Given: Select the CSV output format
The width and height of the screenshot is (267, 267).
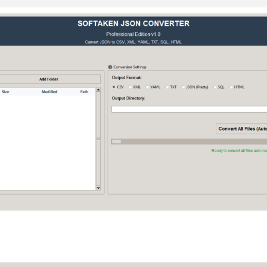Looking at the screenshot, I should pos(114,87).
